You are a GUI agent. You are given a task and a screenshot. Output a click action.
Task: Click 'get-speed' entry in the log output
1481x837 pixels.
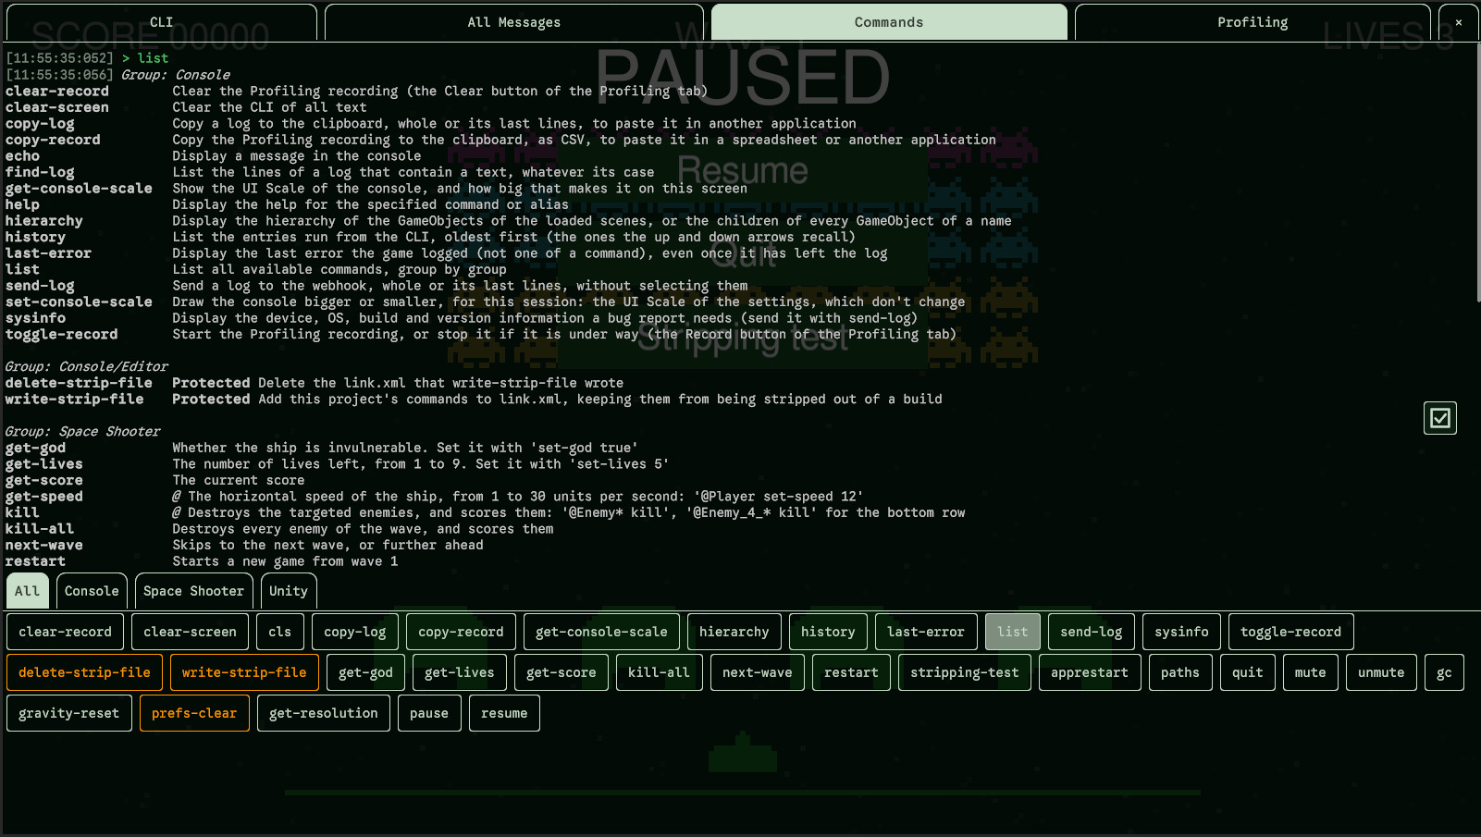pyautogui.click(x=44, y=497)
